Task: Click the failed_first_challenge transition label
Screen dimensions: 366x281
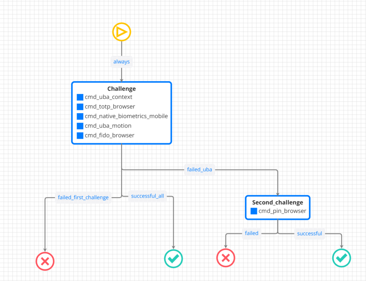Action: coord(83,197)
